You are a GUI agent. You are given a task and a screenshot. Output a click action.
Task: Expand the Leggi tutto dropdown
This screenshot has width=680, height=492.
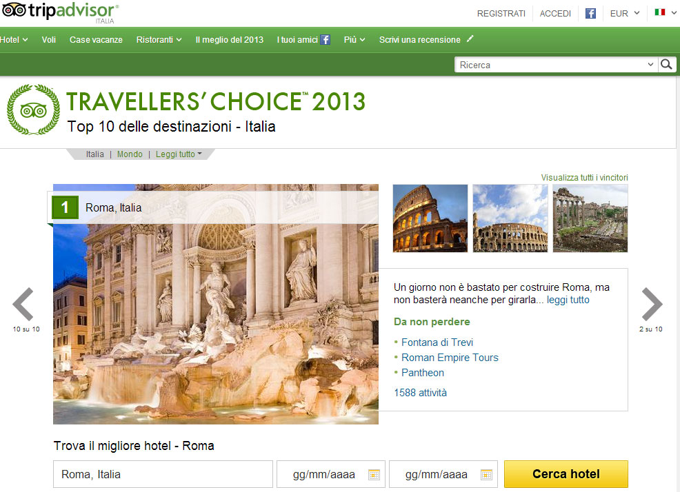pyautogui.click(x=179, y=154)
